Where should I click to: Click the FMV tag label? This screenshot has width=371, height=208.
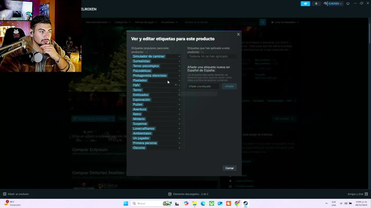(136, 85)
